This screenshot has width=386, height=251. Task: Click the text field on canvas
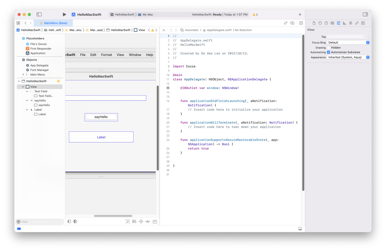point(106,98)
